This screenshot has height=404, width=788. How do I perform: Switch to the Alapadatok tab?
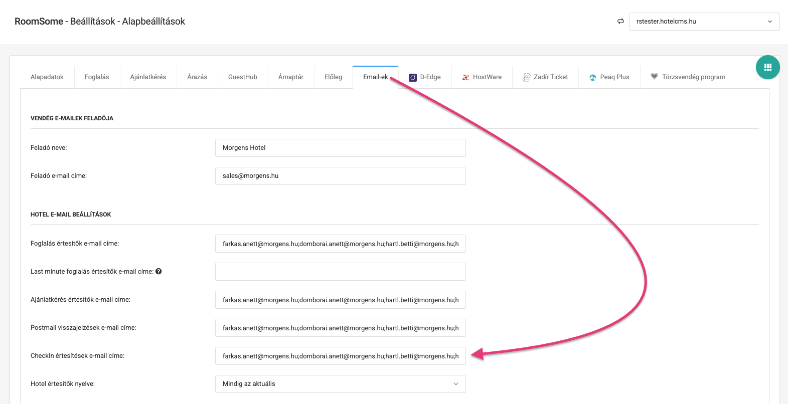pos(47,77)
